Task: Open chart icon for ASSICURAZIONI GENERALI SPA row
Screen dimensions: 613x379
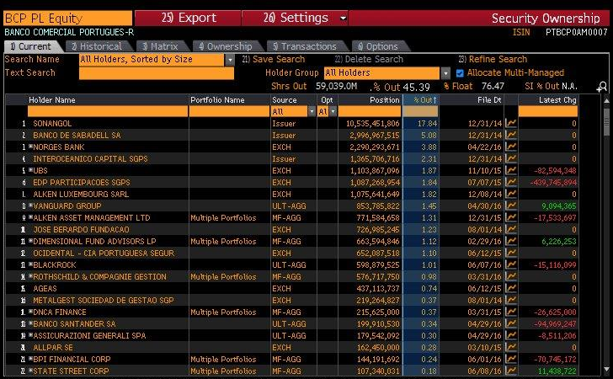Action: [x=510, y=335]
